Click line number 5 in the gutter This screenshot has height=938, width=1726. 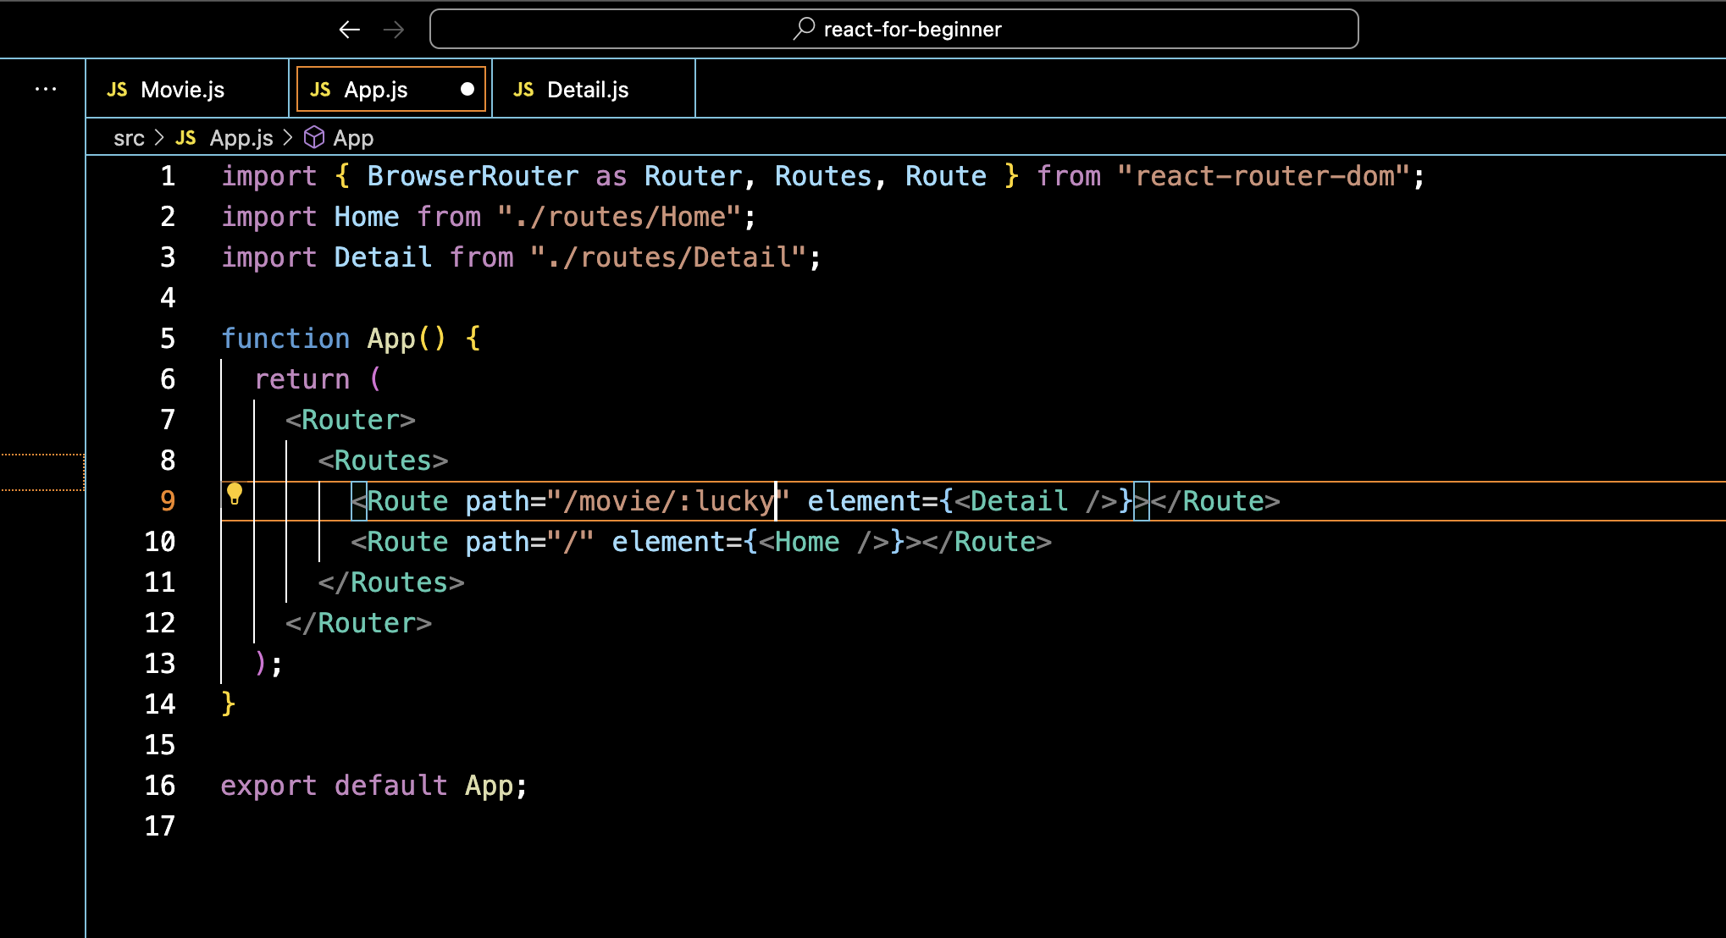[x=168, y=339]
